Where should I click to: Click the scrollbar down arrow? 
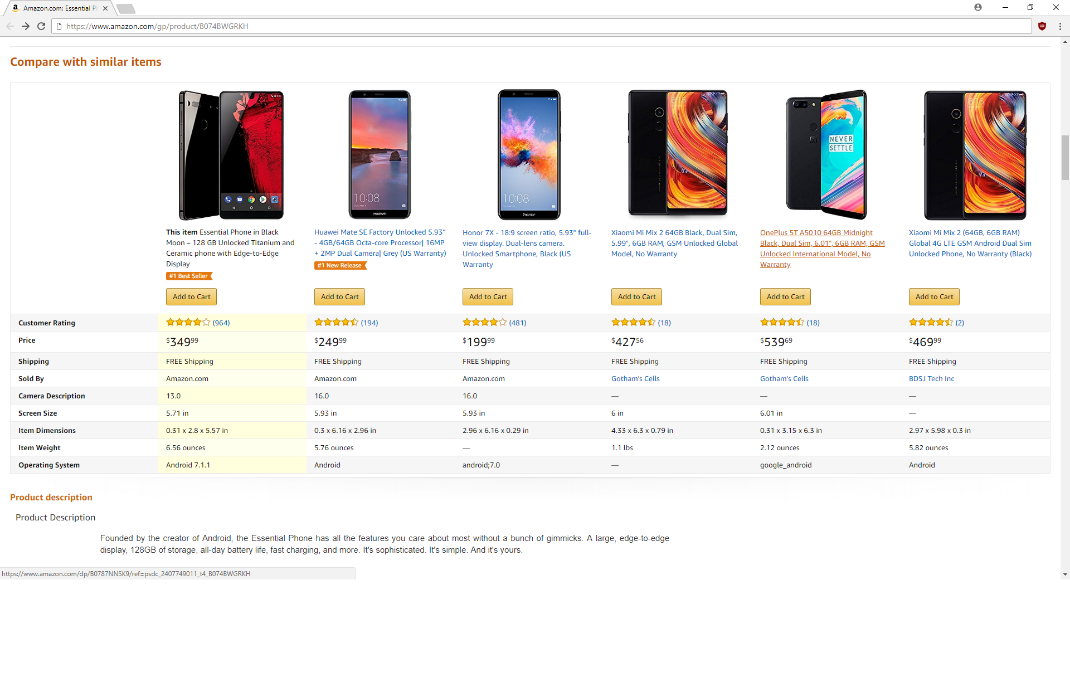click(1065, 574)
